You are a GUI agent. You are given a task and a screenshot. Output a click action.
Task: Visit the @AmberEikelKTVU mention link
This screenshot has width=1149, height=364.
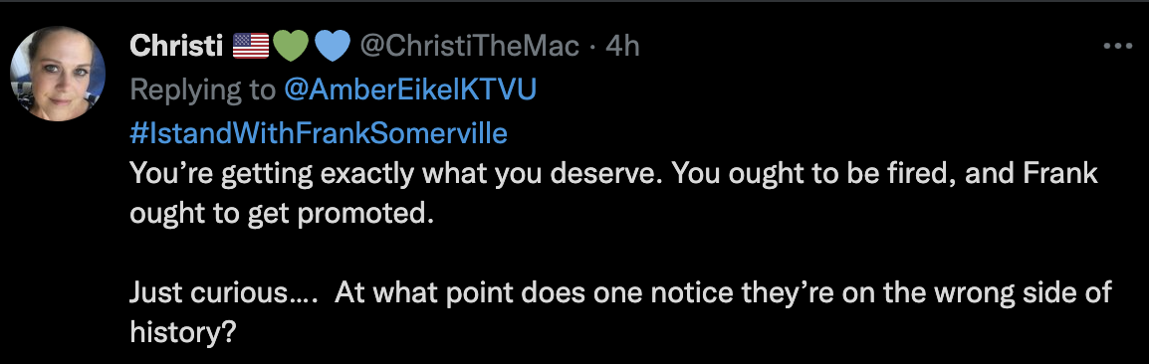[x=409, y=90]
